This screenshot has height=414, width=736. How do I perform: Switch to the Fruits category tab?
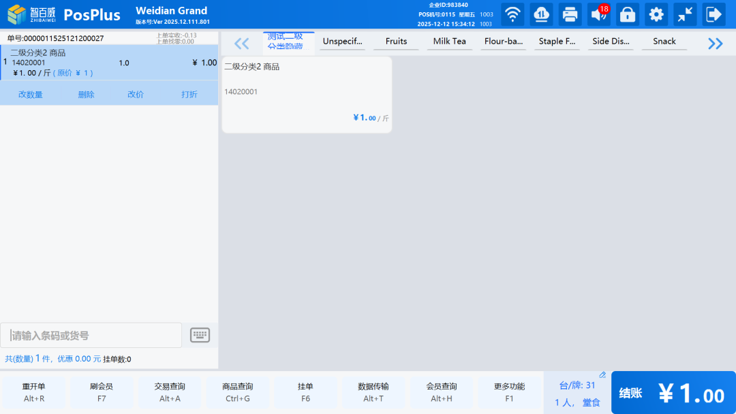pyautogui.click(x=396, y=42)
